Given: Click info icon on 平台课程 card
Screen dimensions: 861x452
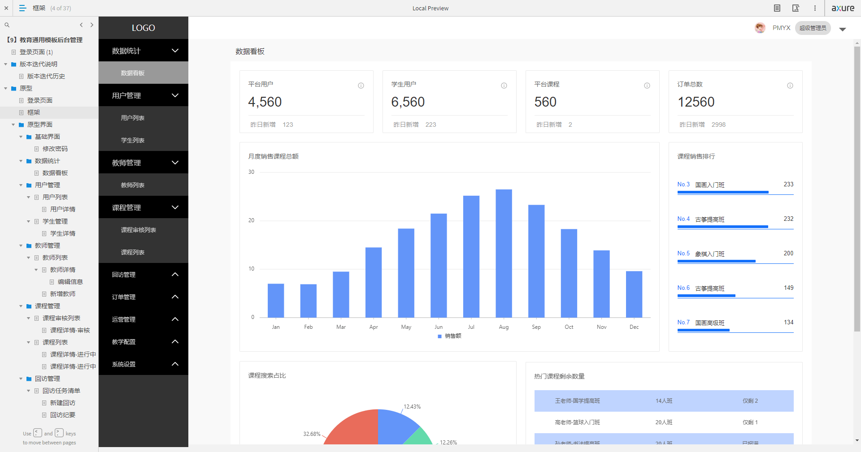Looking at the screenshot, I should pyautogui.click(x=647, y=86).
